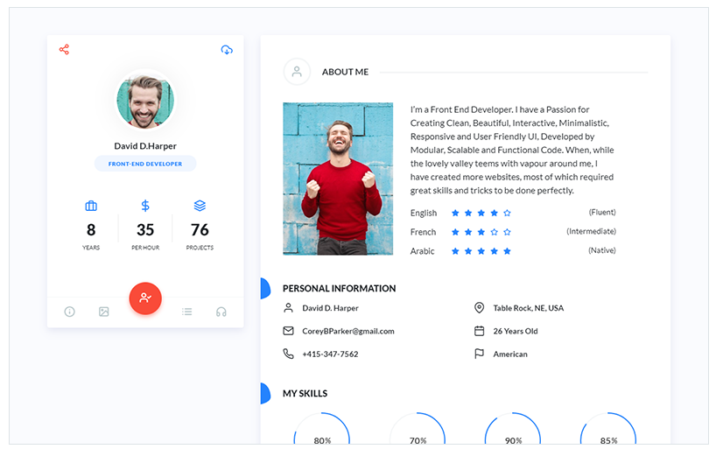Click the fourth star in French rating

pyautogui.click(x=494, y=232)
